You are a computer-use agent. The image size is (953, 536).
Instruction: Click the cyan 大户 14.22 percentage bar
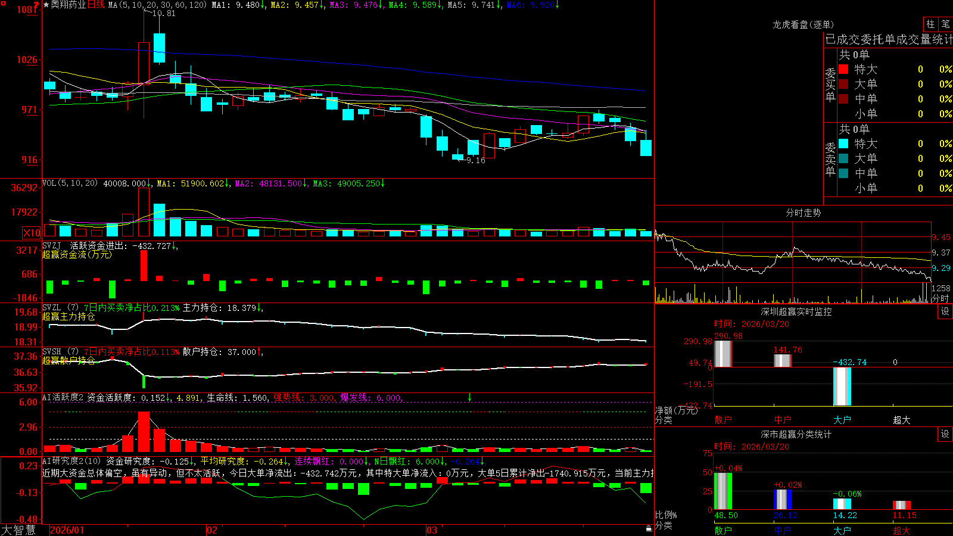842,504
